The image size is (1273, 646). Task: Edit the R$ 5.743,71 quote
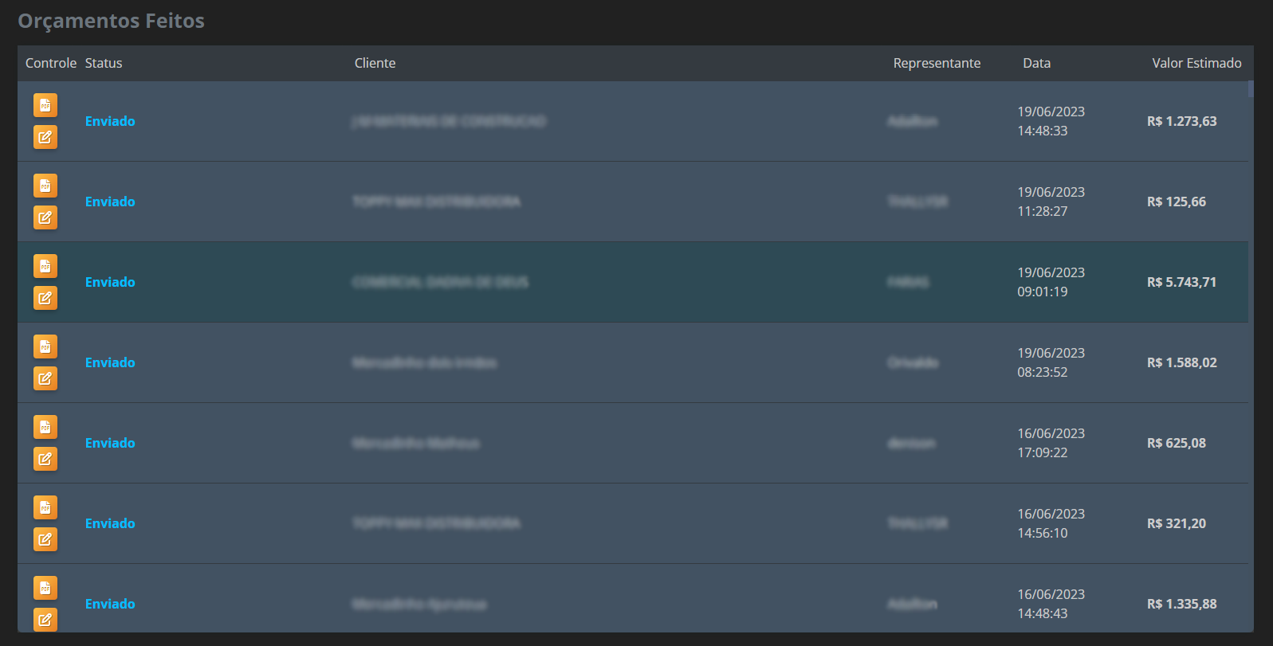(x=45, y=298)
